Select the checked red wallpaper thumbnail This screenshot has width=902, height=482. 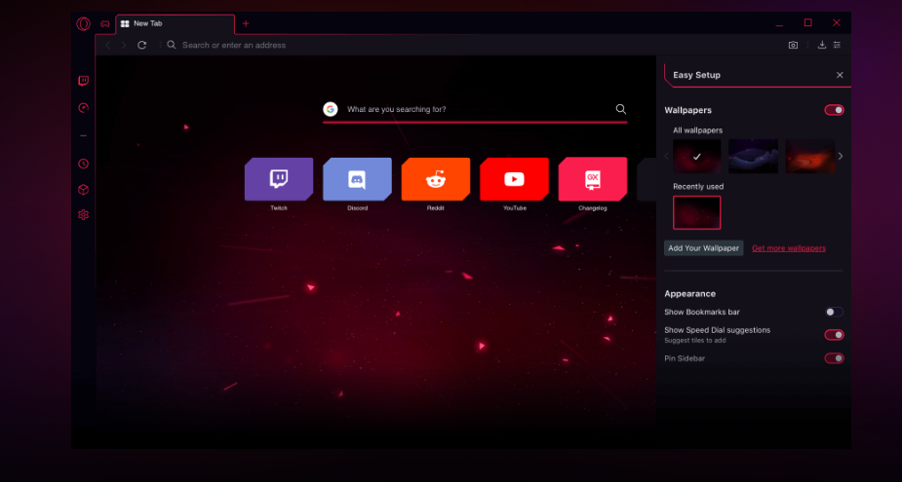click(x=696, y=156)
